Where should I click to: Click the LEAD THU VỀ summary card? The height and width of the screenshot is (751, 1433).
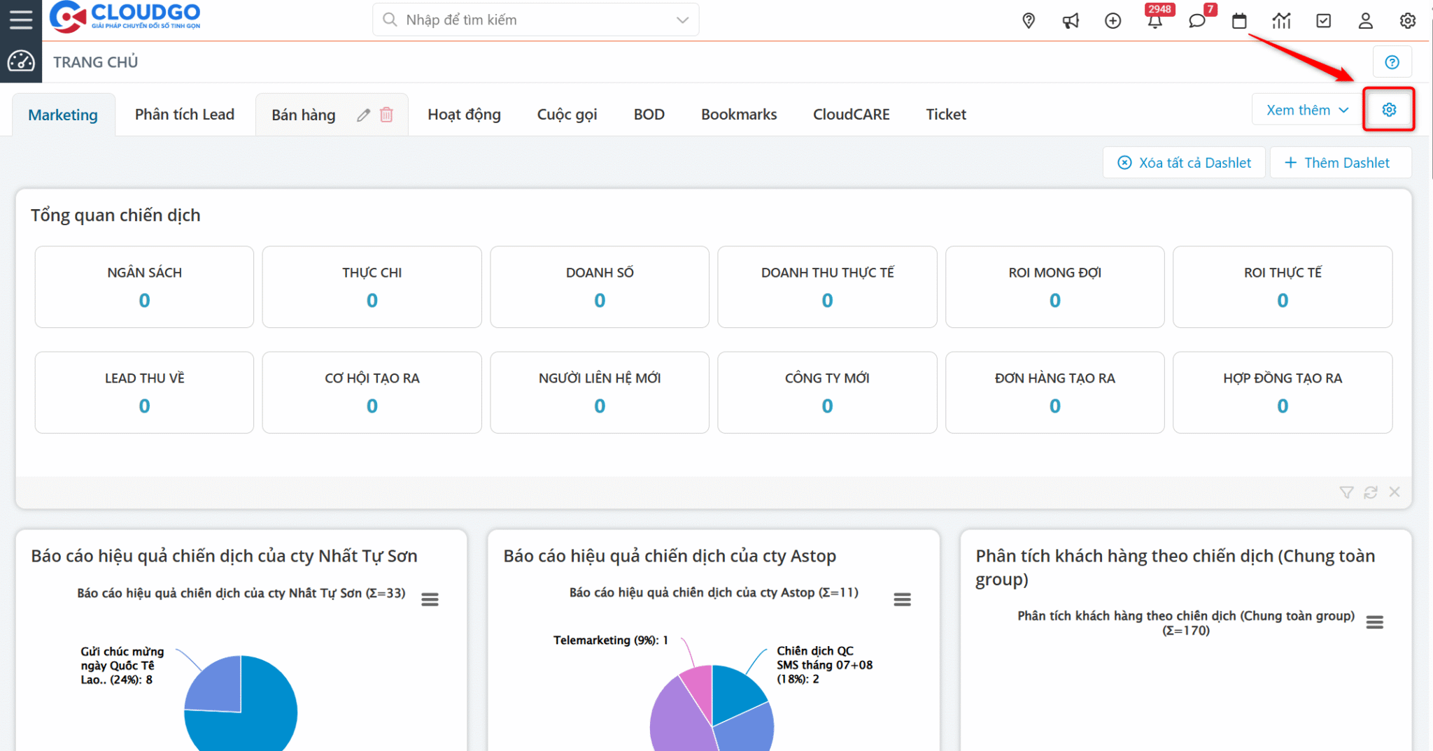144,392
